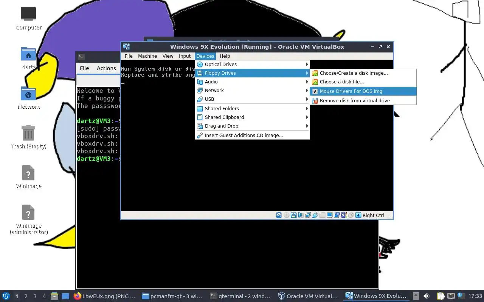This screenshot has width=484, height=302.
Task: Switch to workspace 4
Action: (x=44, y=296)
